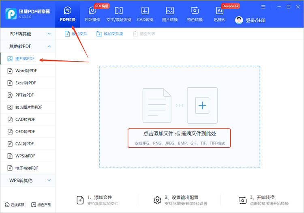
Task: Choose 电子书转PDF option
Action: (x=28, y=168)
